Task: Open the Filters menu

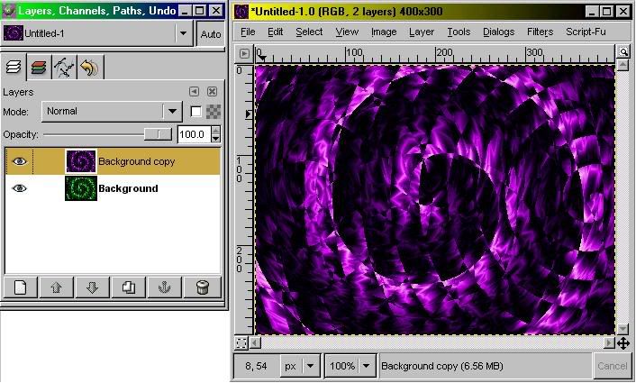Action: click(540, 32)
